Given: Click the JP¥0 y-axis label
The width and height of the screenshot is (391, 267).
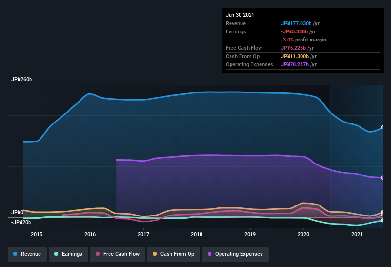Looking at the screenshot, I should [x=17, y=212].
